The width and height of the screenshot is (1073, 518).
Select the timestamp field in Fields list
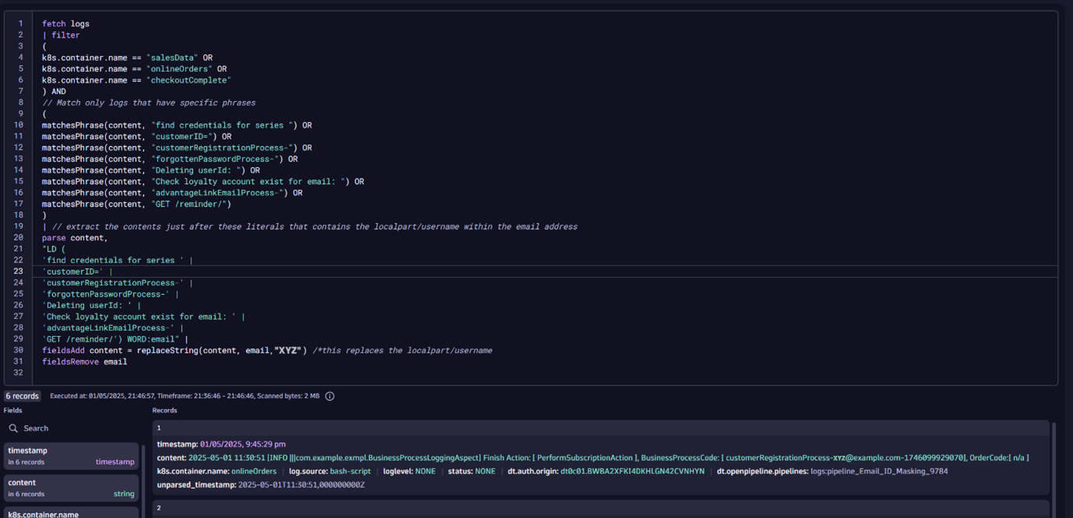pos(72,456)
